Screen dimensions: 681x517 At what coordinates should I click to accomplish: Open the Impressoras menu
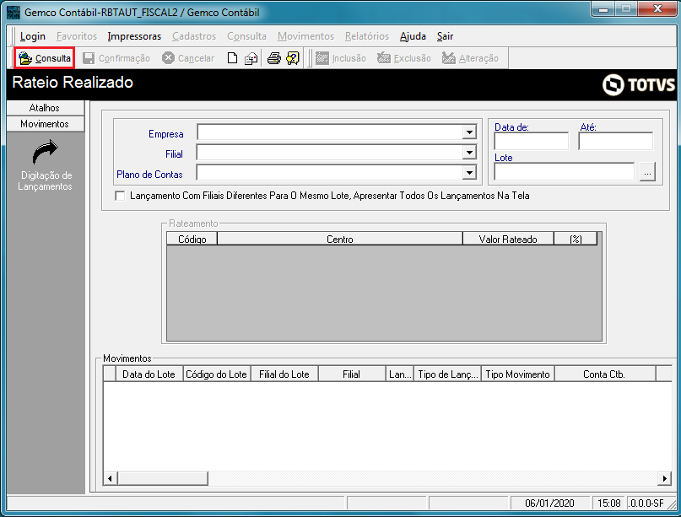coord(134,36)
